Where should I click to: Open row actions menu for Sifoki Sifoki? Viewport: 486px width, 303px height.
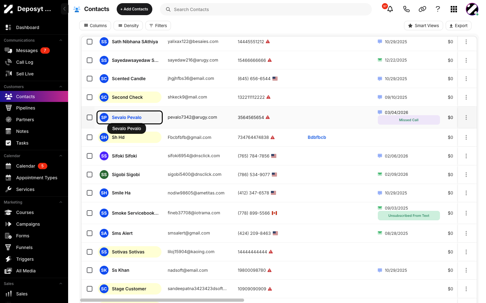tap(466, 156)
